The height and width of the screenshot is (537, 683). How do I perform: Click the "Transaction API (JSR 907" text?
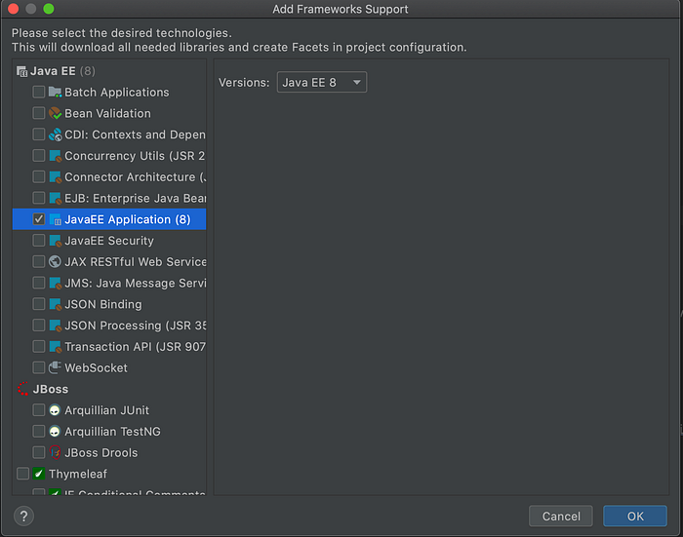pyautogui.click(x=135, y=347)
